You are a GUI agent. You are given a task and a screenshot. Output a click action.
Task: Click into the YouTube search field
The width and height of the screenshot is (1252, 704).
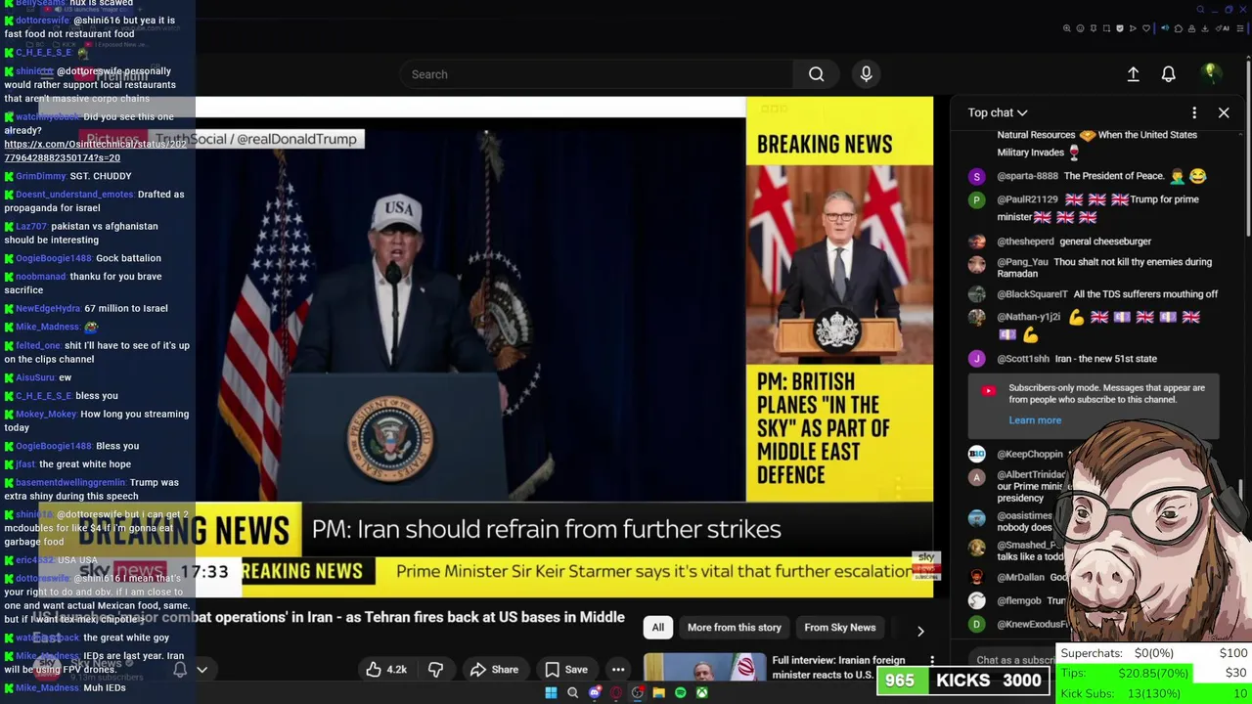coord(597,74)
